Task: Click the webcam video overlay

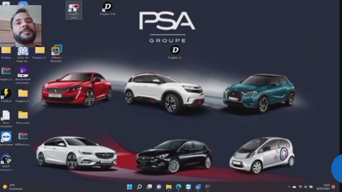Action: coord(21,26)
